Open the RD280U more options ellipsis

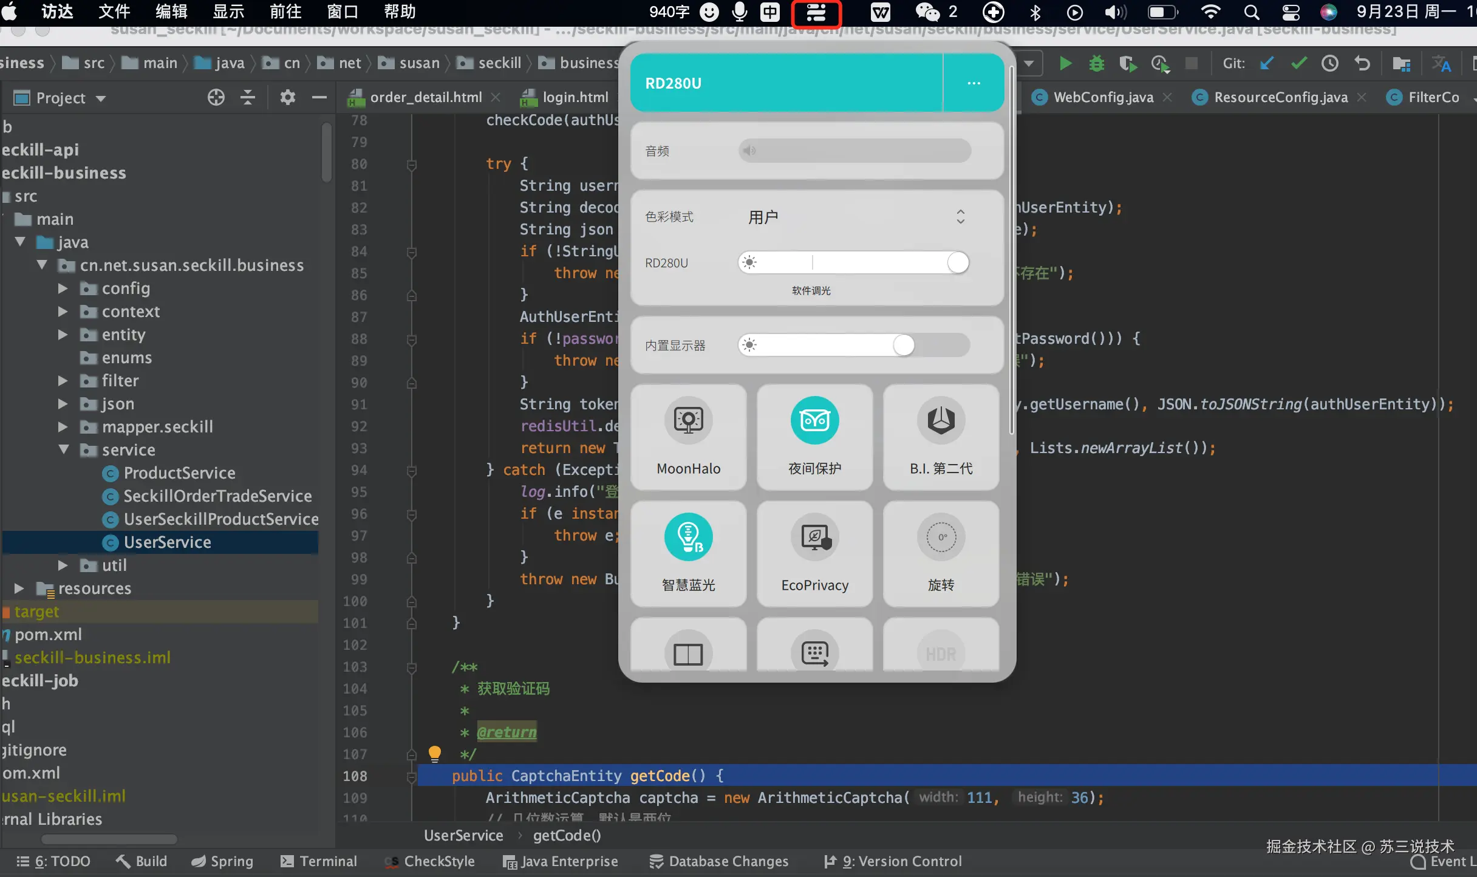tap(974, 83)
